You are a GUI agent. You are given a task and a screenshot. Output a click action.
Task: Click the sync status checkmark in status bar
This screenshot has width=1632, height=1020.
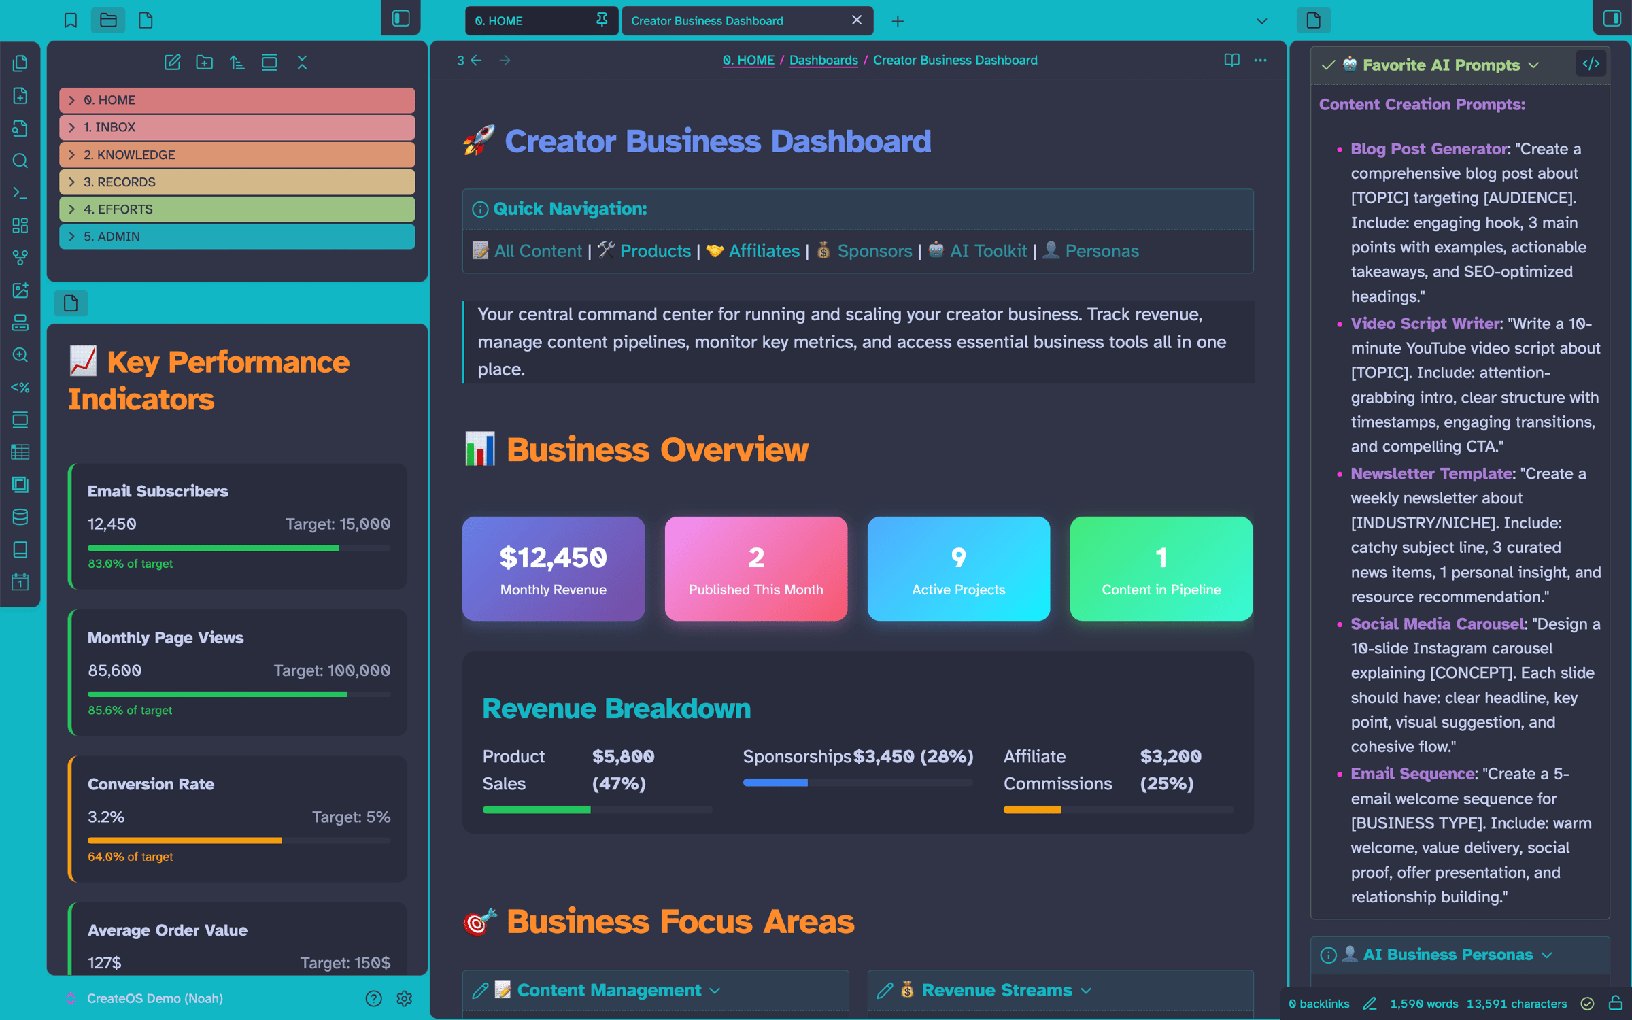coord(1588,1004)
